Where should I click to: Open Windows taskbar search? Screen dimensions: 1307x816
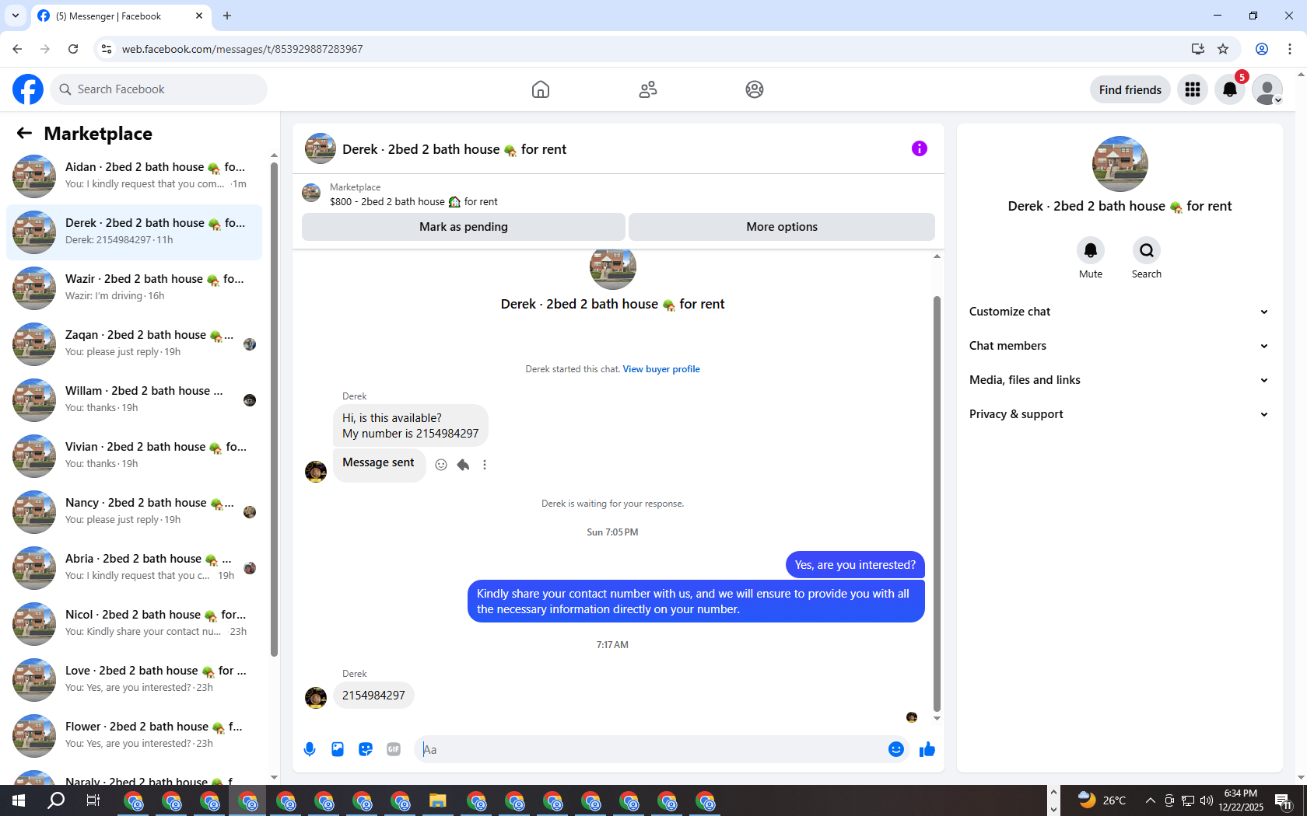56,800
